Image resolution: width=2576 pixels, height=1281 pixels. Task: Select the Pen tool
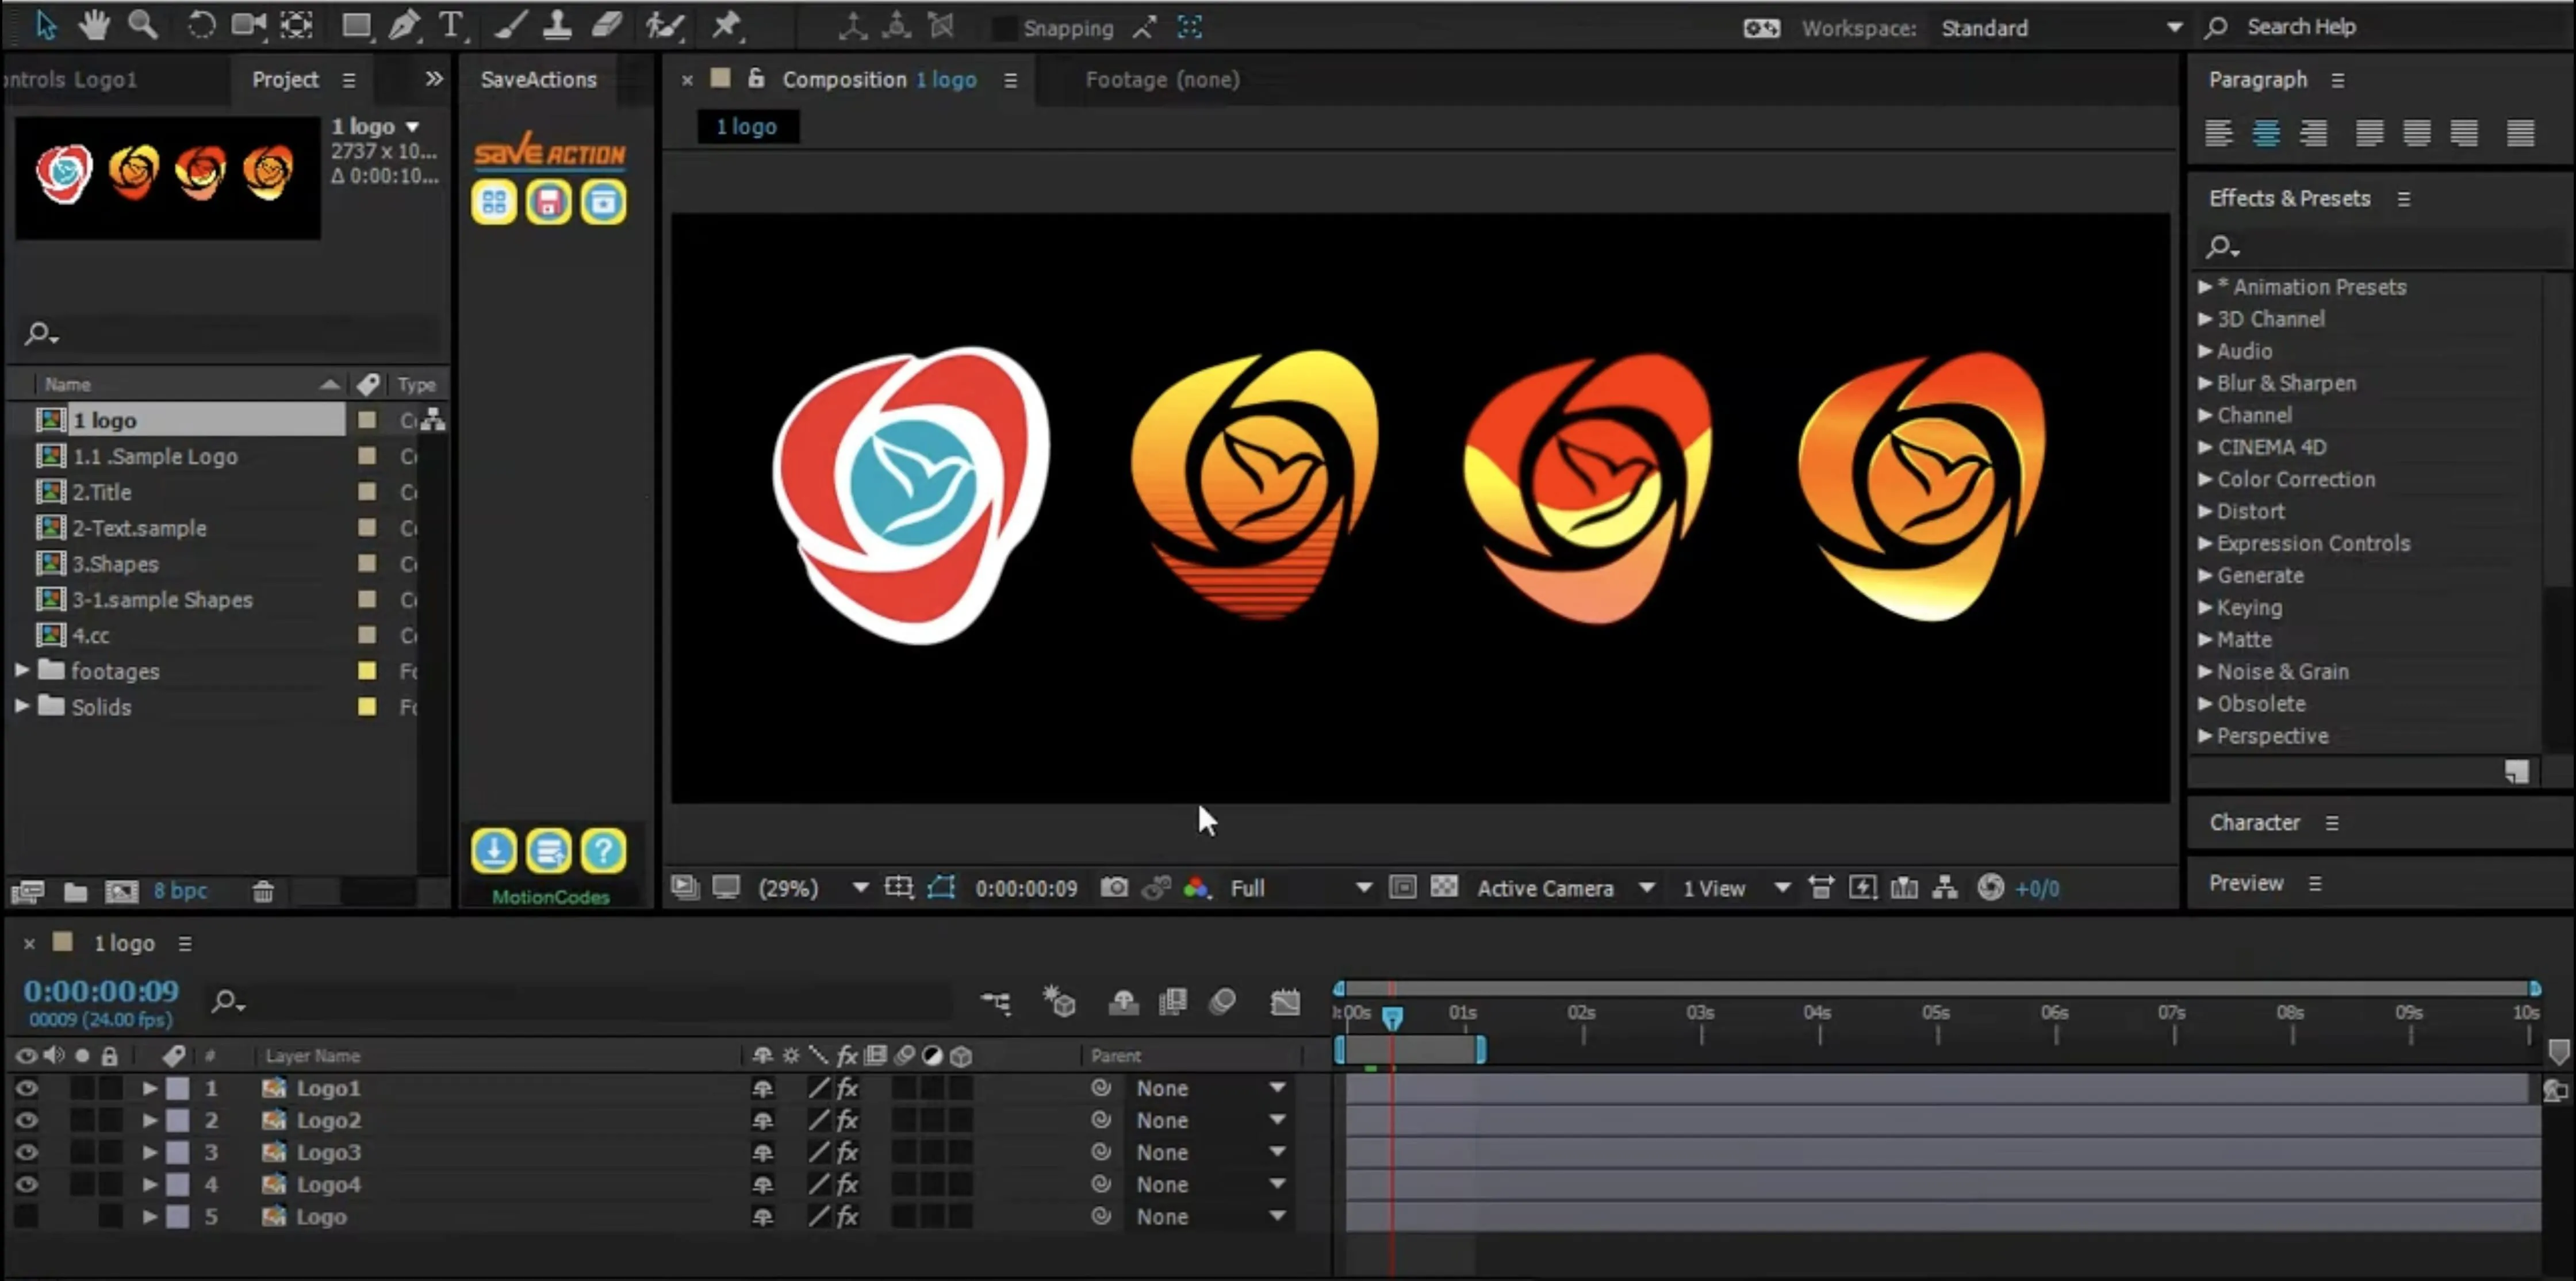click(x=404, y=26)
